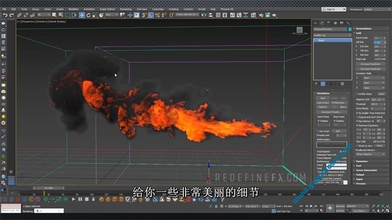Click the Start simulation button
Image resolution: width=392 pixels, height=220 pixels.
point(323,98)
